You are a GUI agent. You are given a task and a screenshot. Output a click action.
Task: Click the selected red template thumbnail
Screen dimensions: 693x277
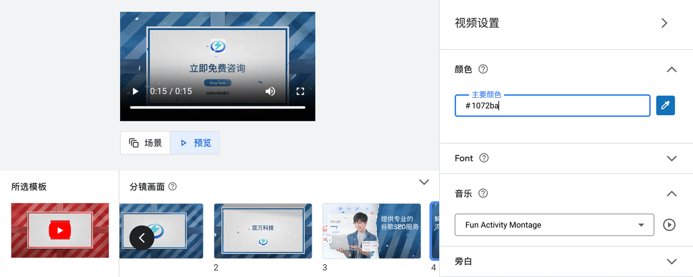(x=60, y=231)
